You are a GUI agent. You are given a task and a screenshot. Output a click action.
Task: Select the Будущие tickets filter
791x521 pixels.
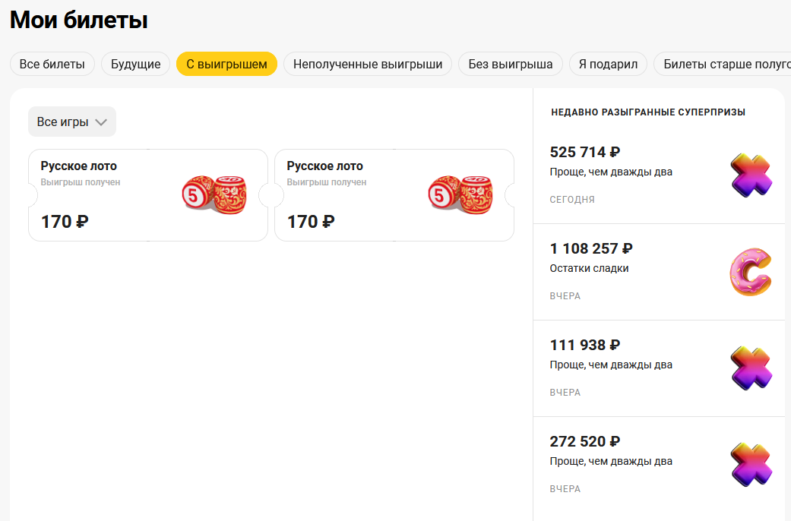coord(136,64)
